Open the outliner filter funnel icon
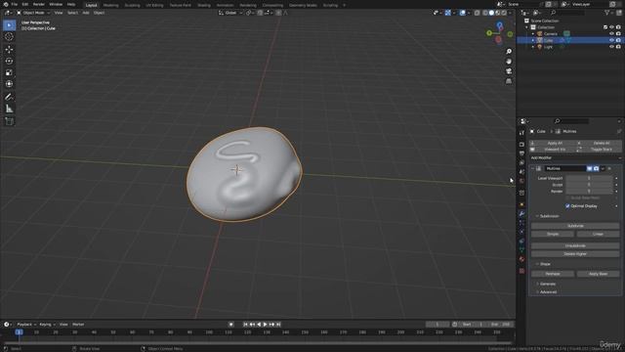Screen dimensions: 625x352 [x=607, y=13]
